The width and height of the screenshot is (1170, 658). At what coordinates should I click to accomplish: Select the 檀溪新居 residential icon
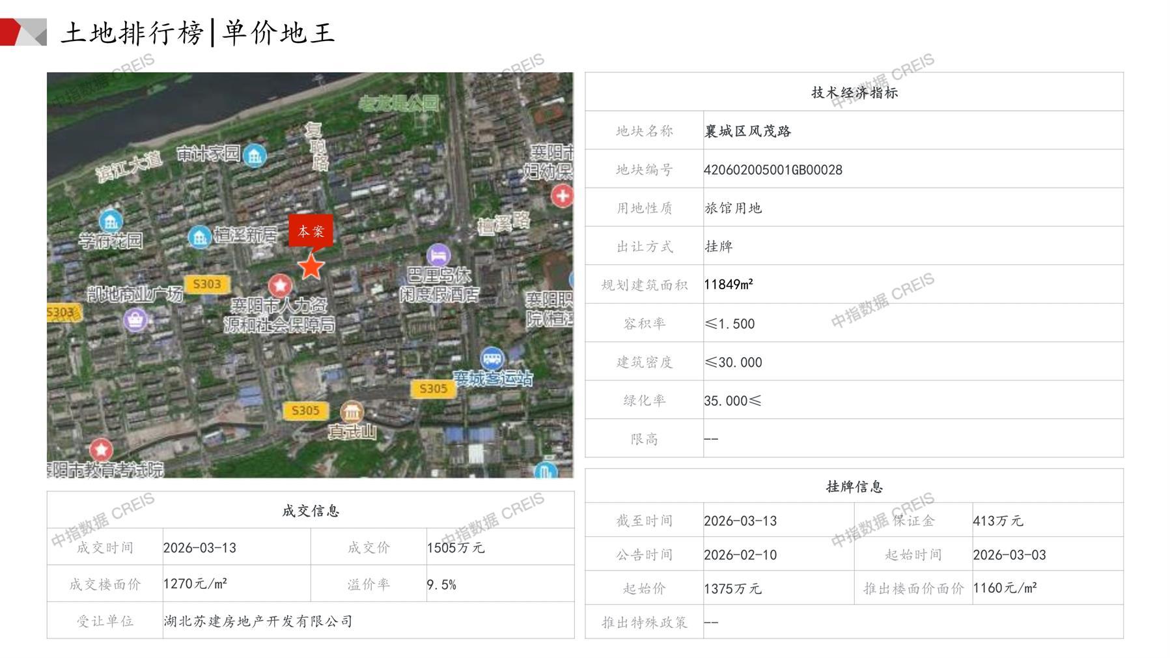[x=199, y=236]
